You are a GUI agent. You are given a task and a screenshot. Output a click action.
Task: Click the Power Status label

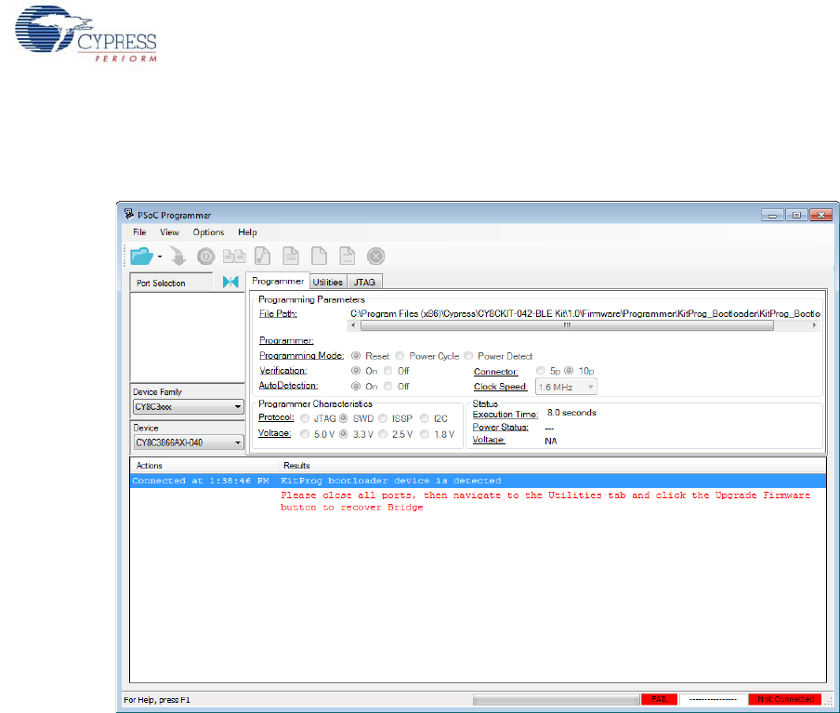(x=500, y=428)
